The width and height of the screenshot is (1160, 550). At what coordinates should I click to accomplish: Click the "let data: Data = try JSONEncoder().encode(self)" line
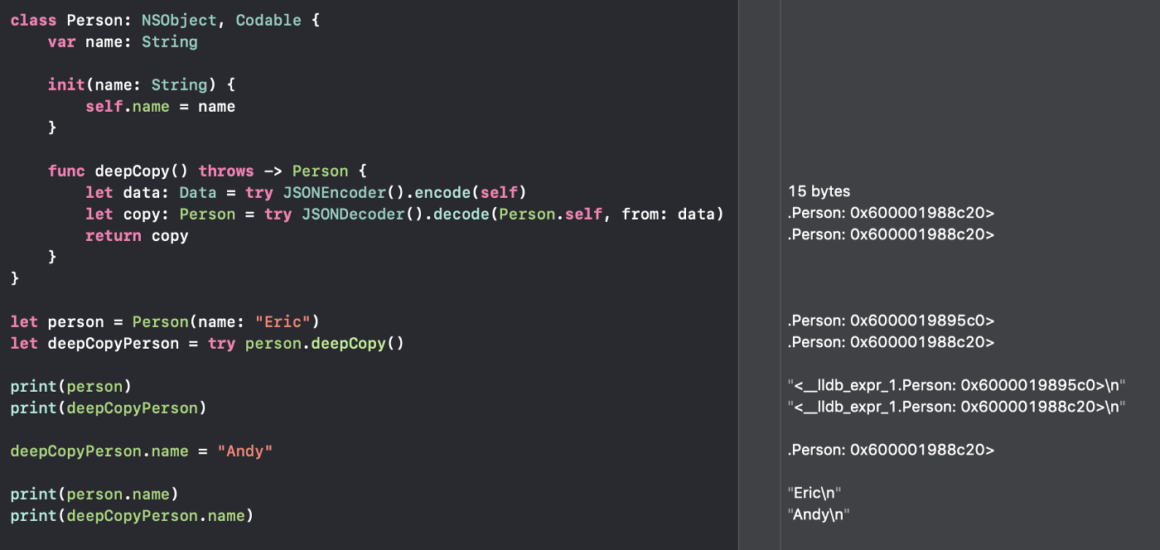[307, 193]
